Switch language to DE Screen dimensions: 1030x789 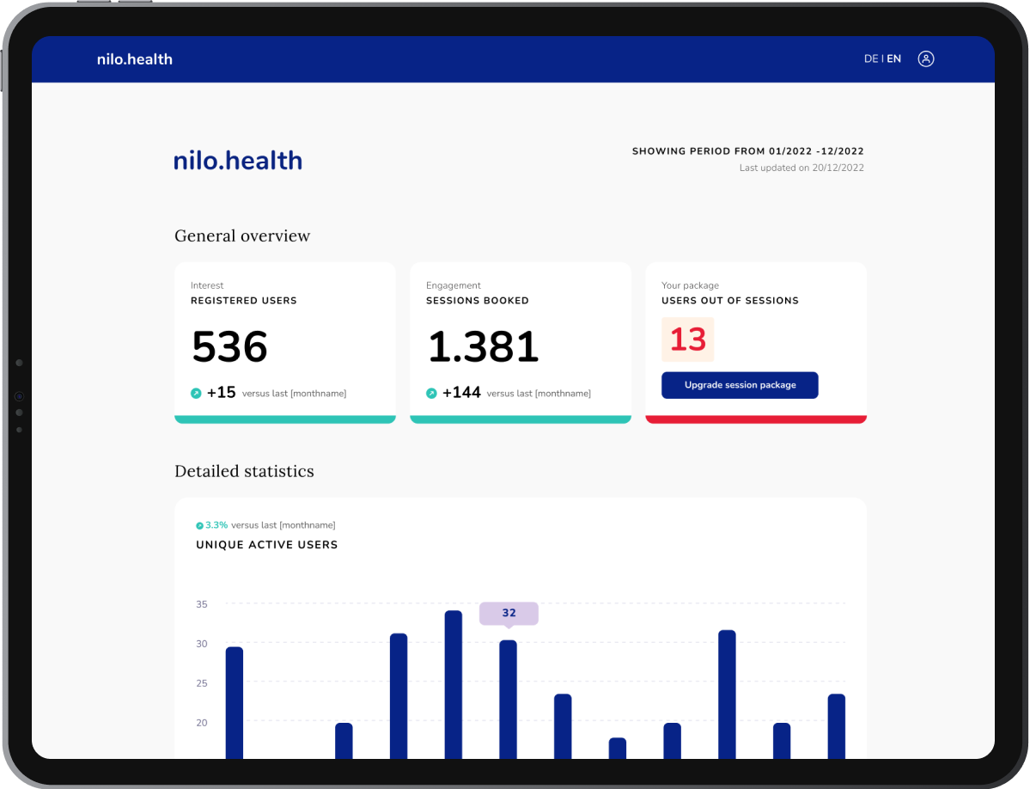click(x=870, y=59)
